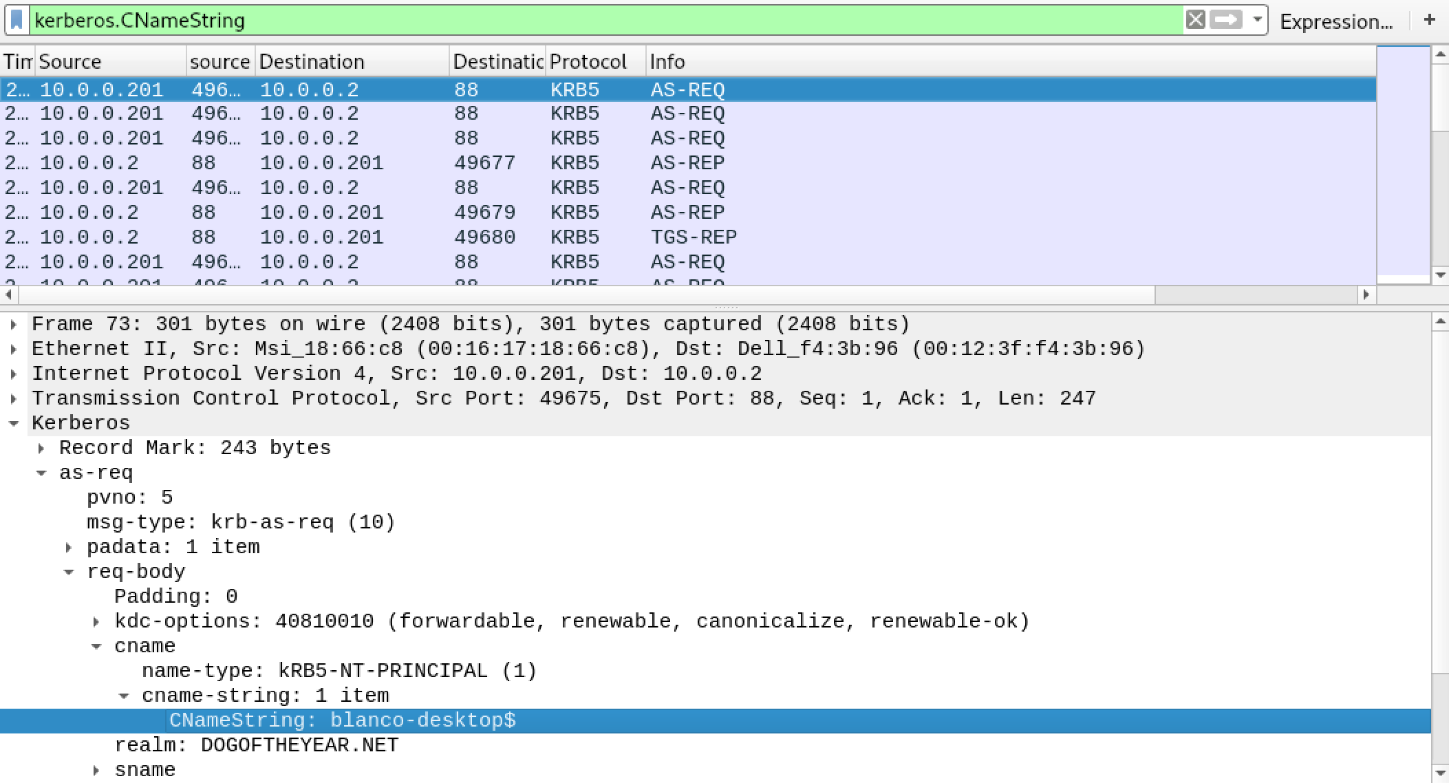Expand the Record Mark item

coord(41,448)
